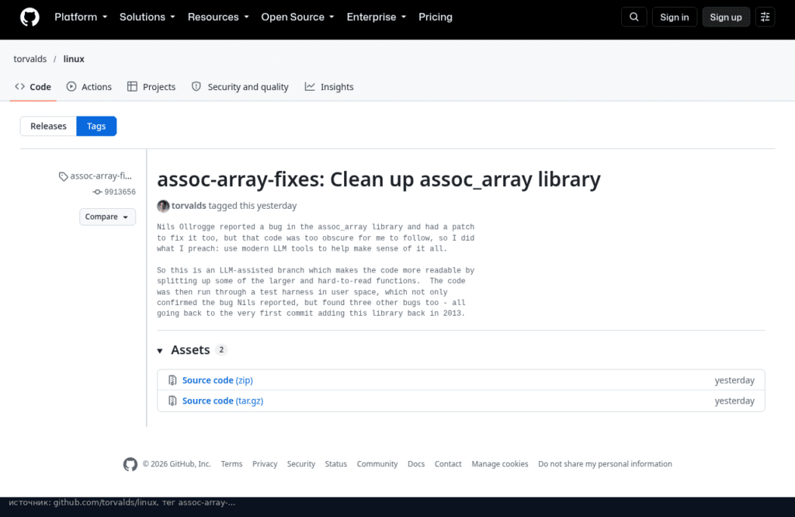The height and width of the screenshot is (517, 795).
Task: Open the torvalds owner link
Action: (30, 59)
